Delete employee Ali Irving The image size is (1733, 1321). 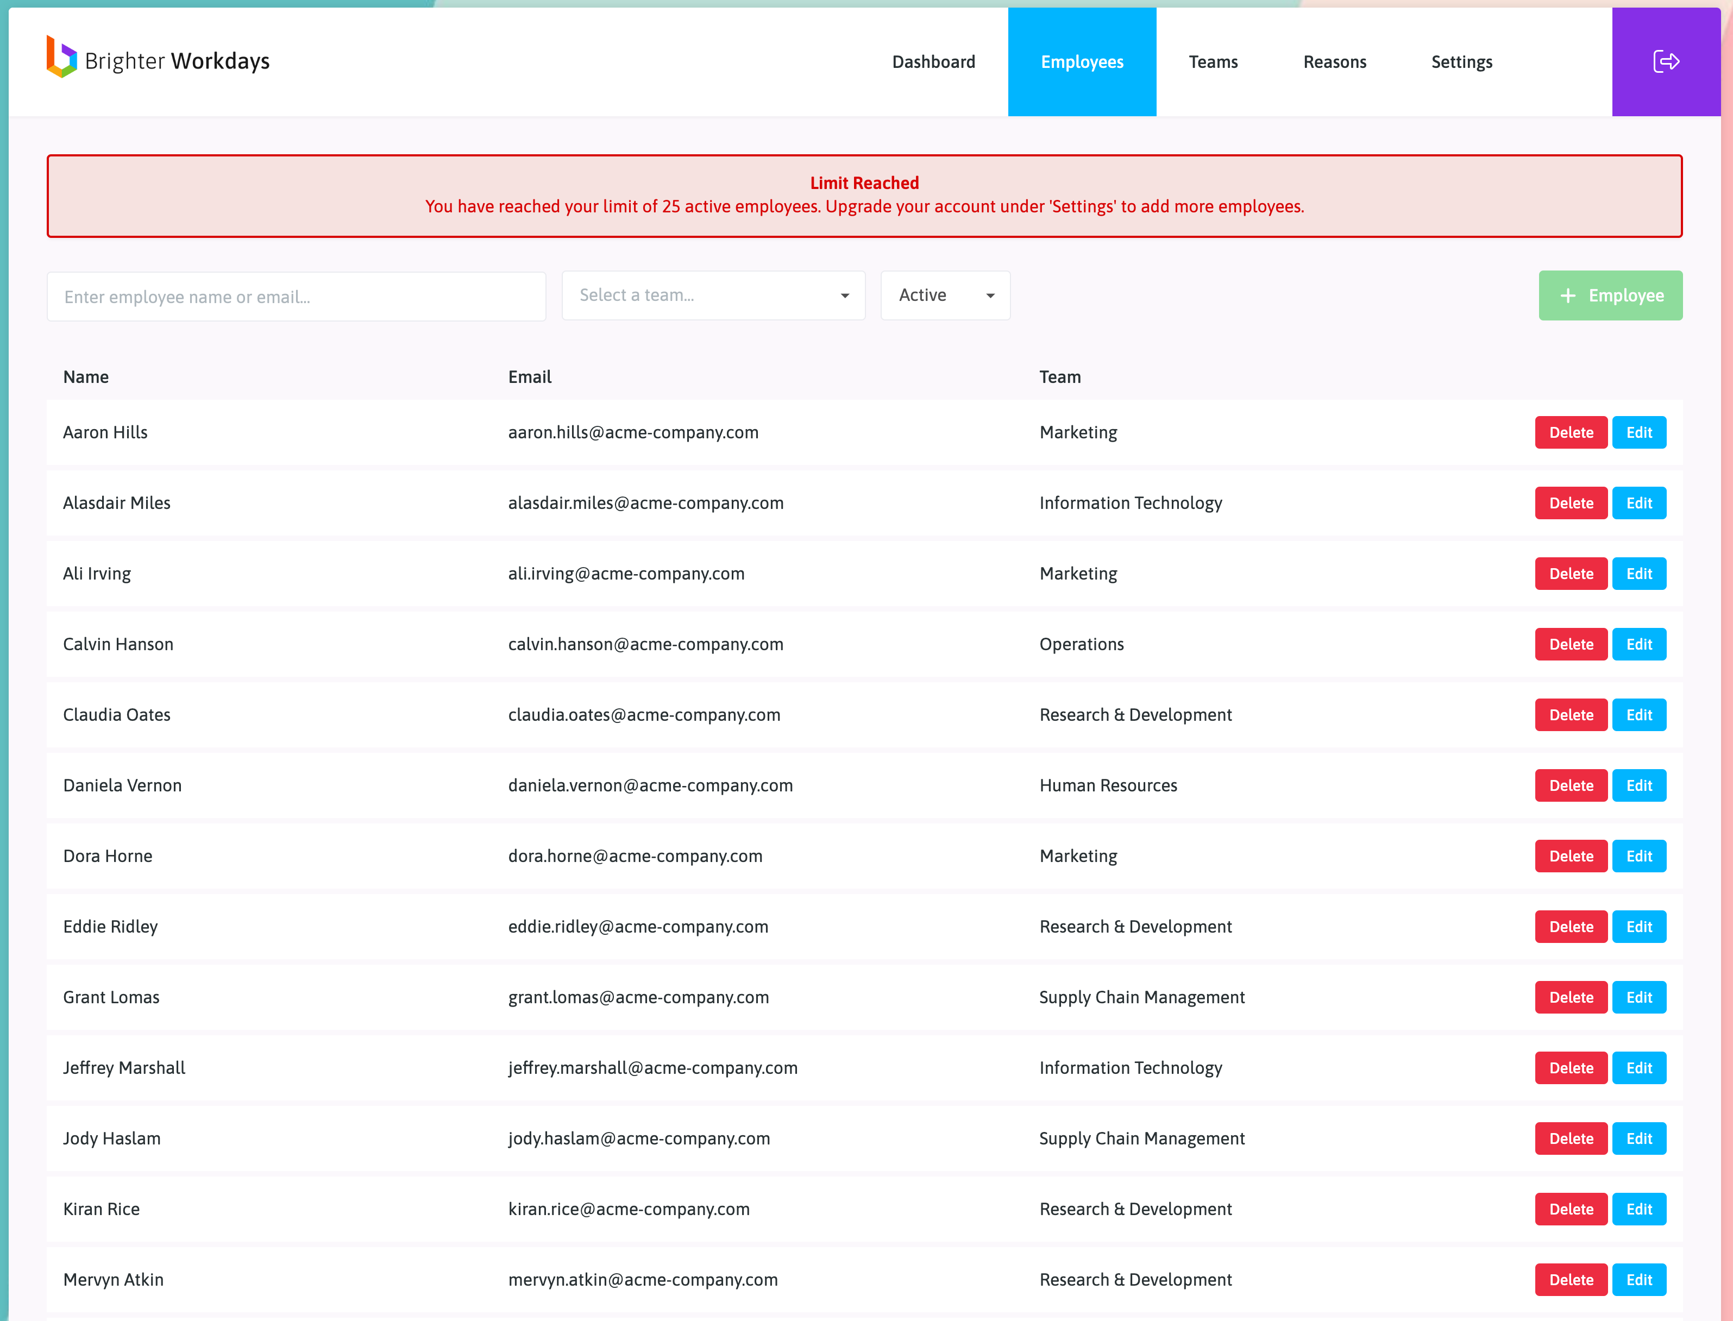pyautogui.click(x=1570, y=574)
